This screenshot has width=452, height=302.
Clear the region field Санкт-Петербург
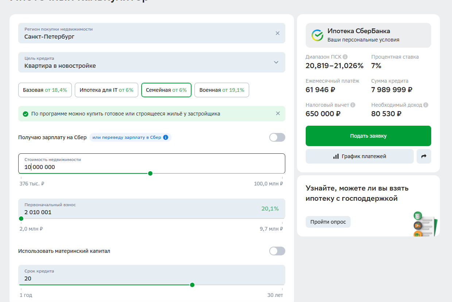tap(278, 33)
